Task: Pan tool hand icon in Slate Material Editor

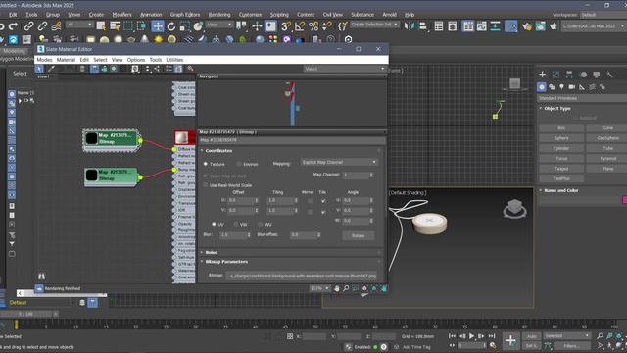Action: 337,288
